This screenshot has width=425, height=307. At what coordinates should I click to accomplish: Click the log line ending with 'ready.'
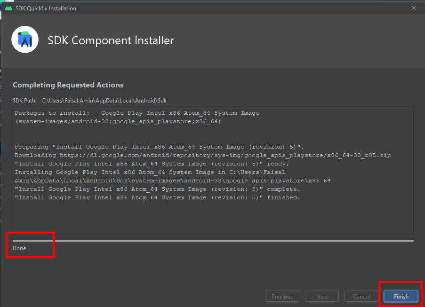tap(152, 164)
